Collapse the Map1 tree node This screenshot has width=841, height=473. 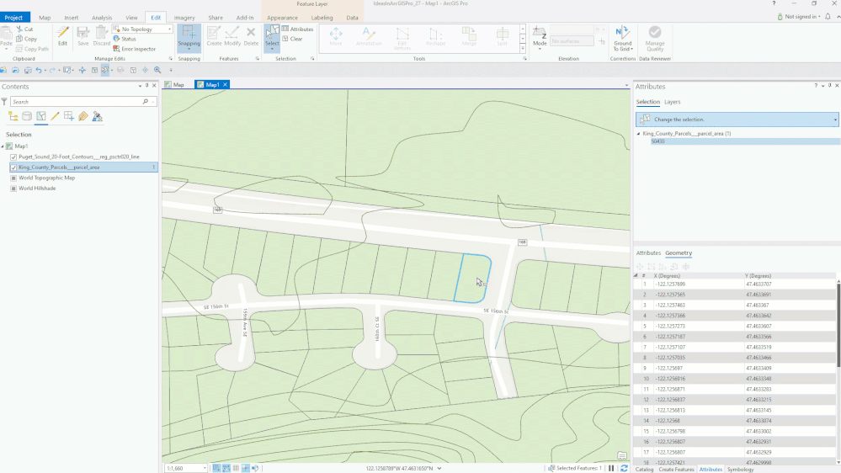click(x=4, y=146)
